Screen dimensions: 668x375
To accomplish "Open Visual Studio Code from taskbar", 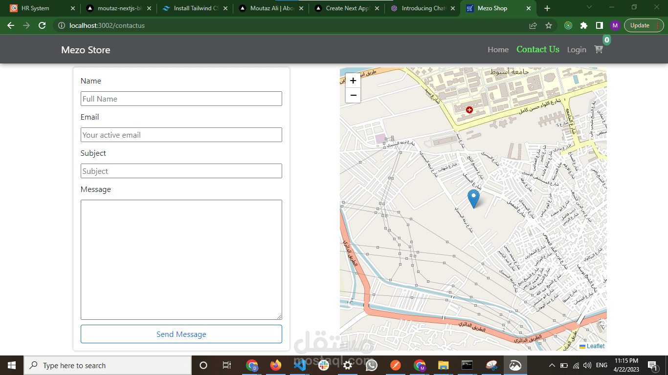I will 300,365.
